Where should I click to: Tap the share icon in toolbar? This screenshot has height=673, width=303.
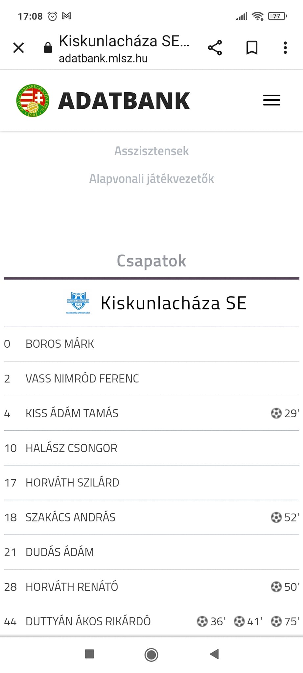(215, 48)
